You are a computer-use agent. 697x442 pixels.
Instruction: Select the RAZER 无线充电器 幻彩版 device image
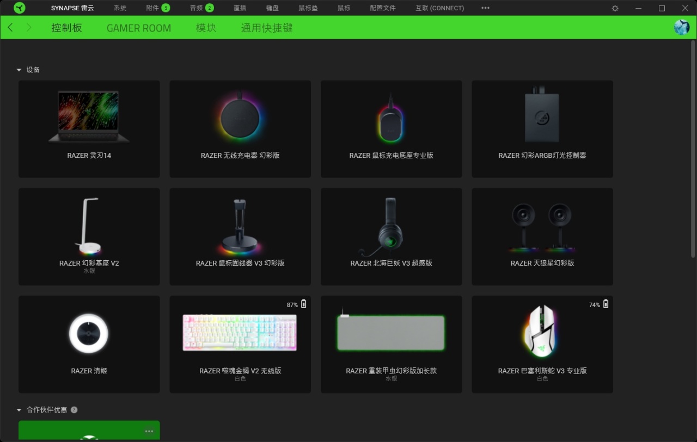[x=240, y=118]
